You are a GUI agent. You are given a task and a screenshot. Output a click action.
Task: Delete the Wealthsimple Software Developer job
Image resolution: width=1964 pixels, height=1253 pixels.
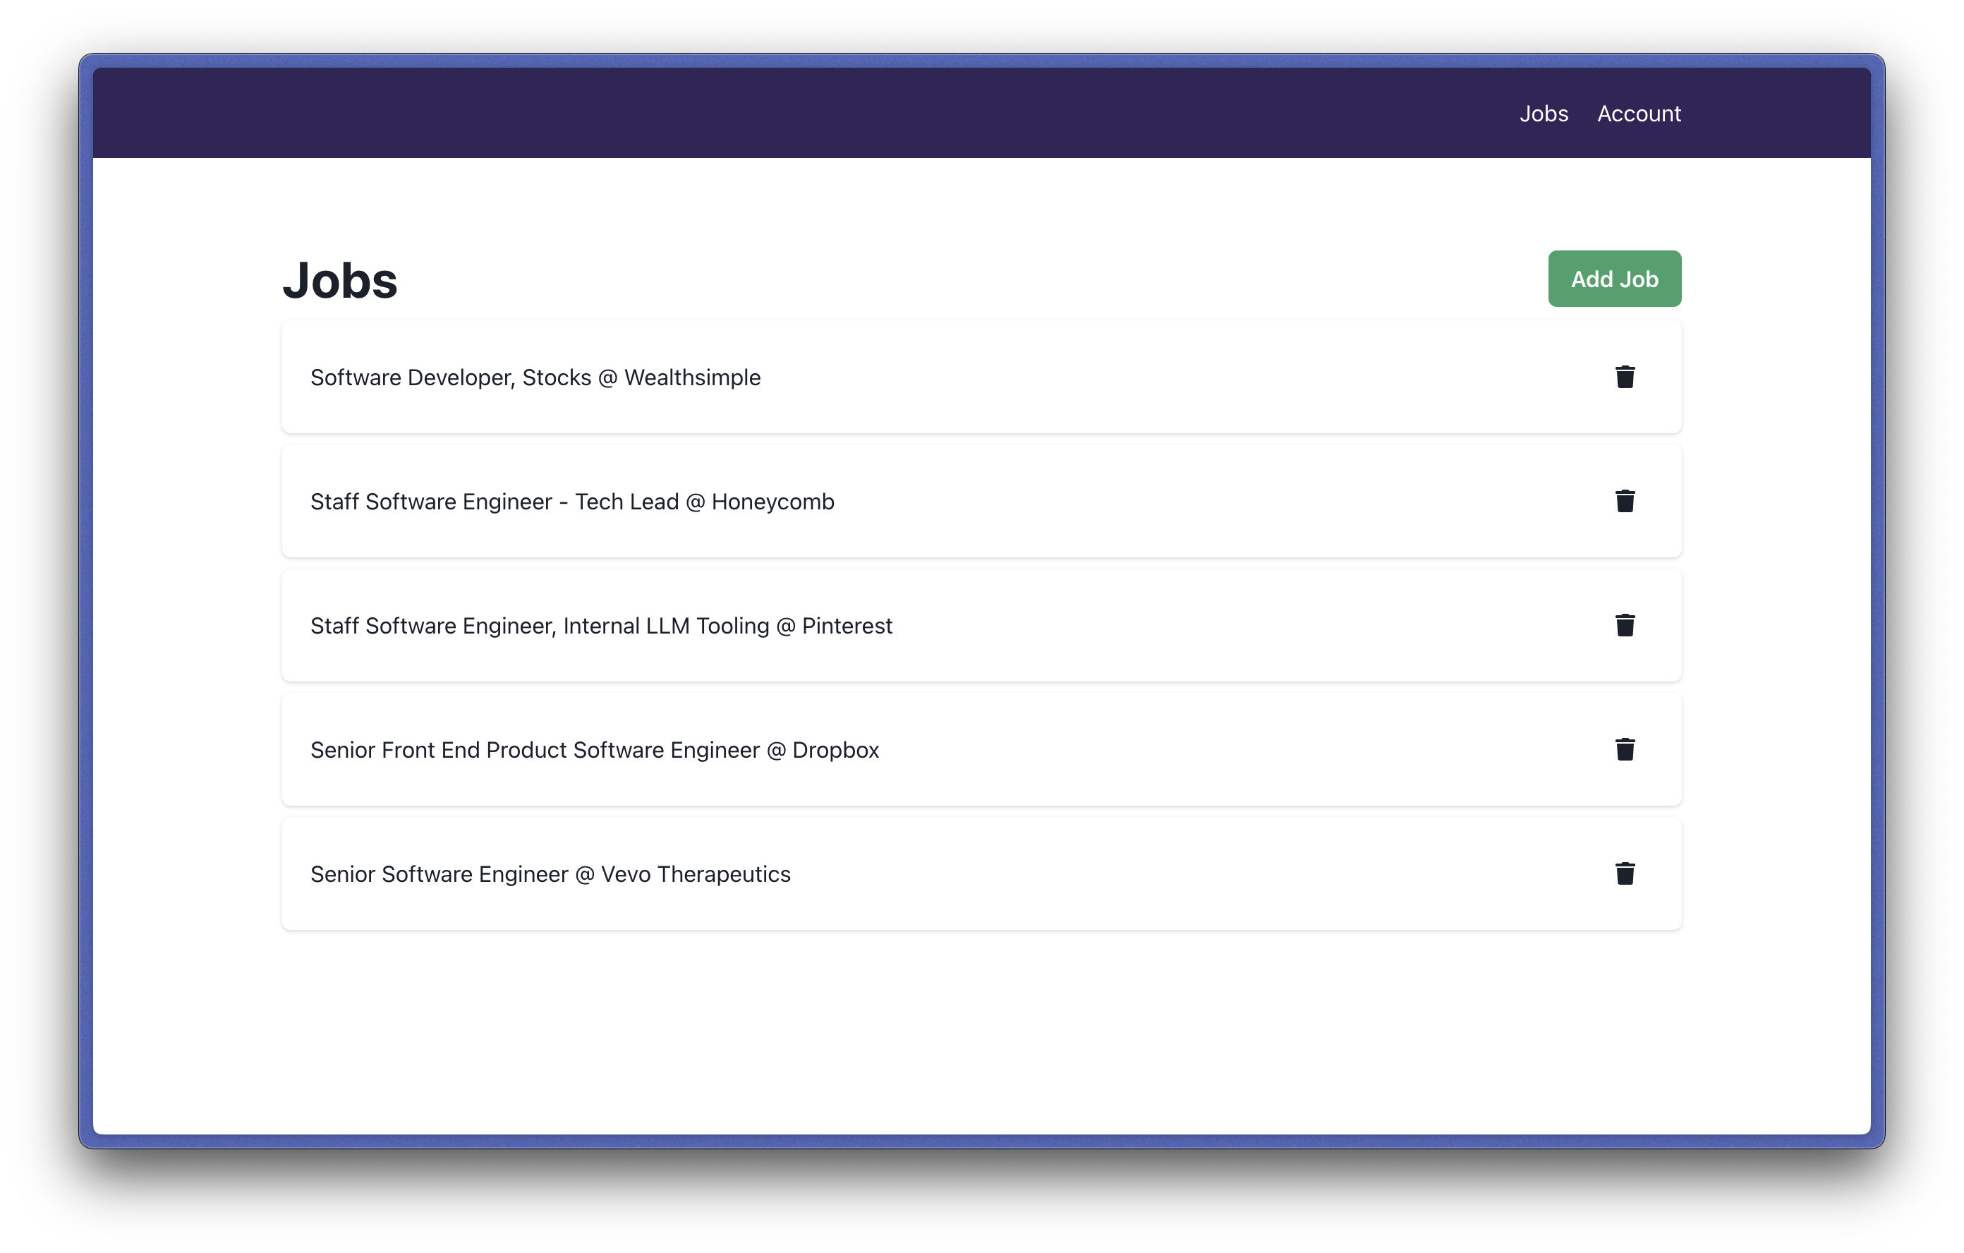point(1625,377)
